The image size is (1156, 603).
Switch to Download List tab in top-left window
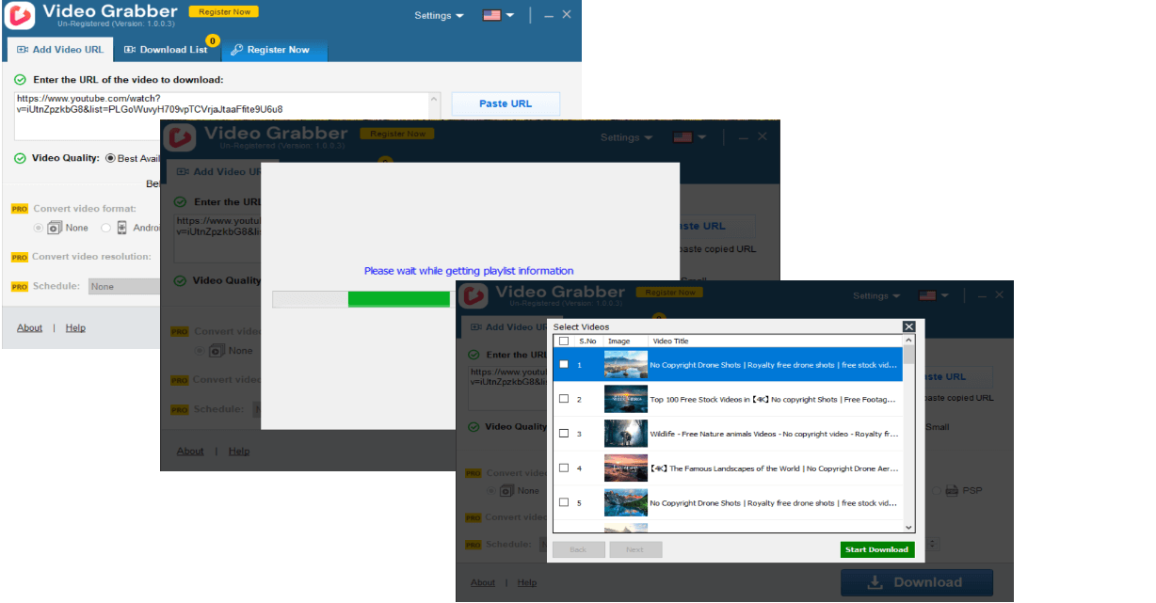click(166, 50)
